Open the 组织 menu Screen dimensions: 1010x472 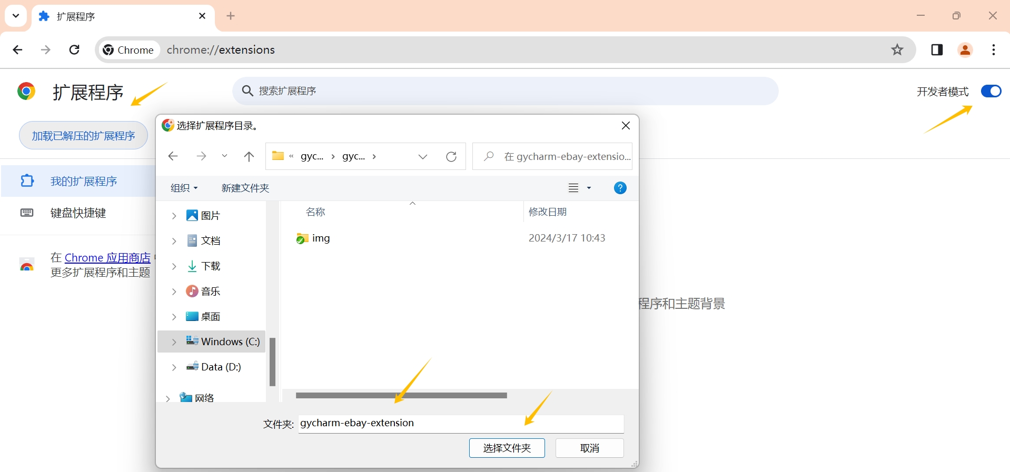pos(184,188)
